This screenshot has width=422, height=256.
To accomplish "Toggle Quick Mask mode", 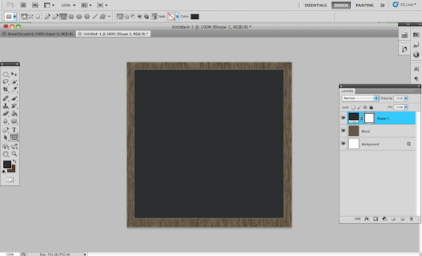I will (11, 179).
